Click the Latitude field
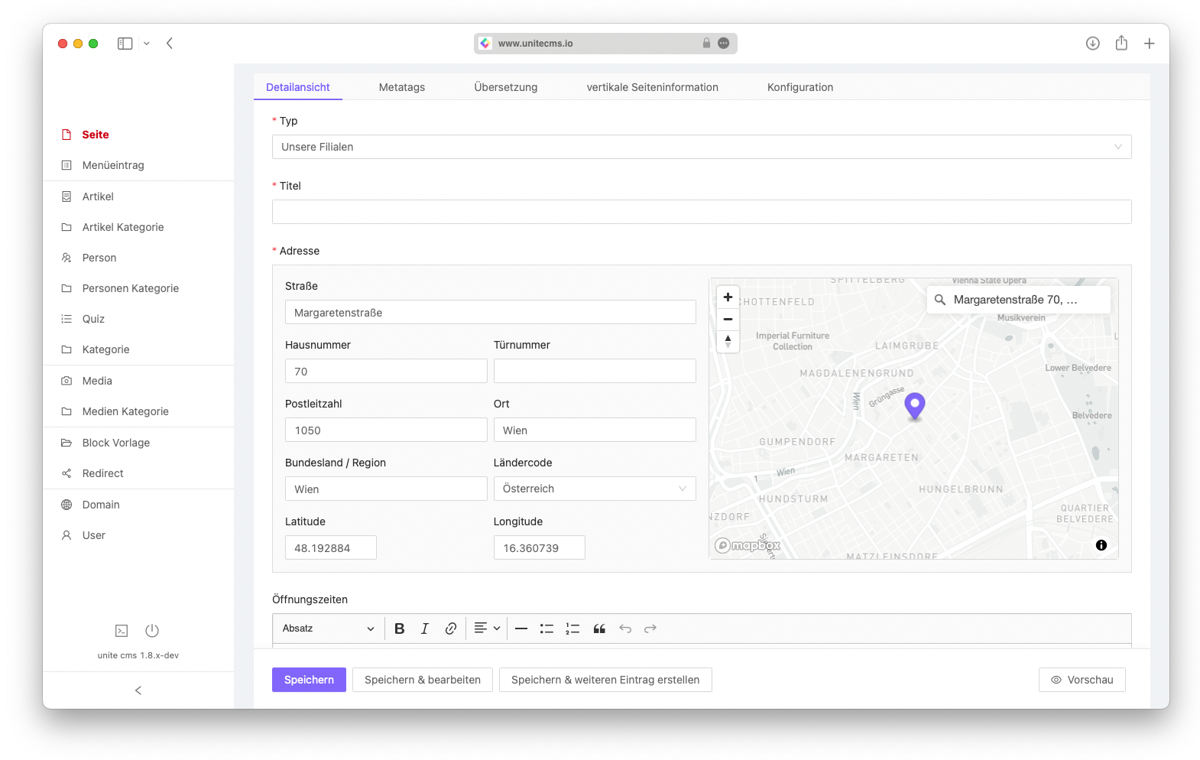Image resolution: width=1200 pixels, height=760 pixels. [331, 547]
